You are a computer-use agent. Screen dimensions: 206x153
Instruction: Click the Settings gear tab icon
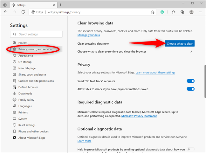[13, 5]
